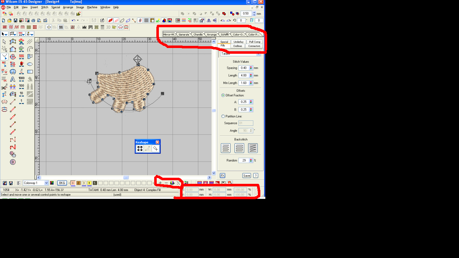This screenshot has height=258, width=459.
Task: Switch to the Outlines tab
Action: tap(237, 46)
